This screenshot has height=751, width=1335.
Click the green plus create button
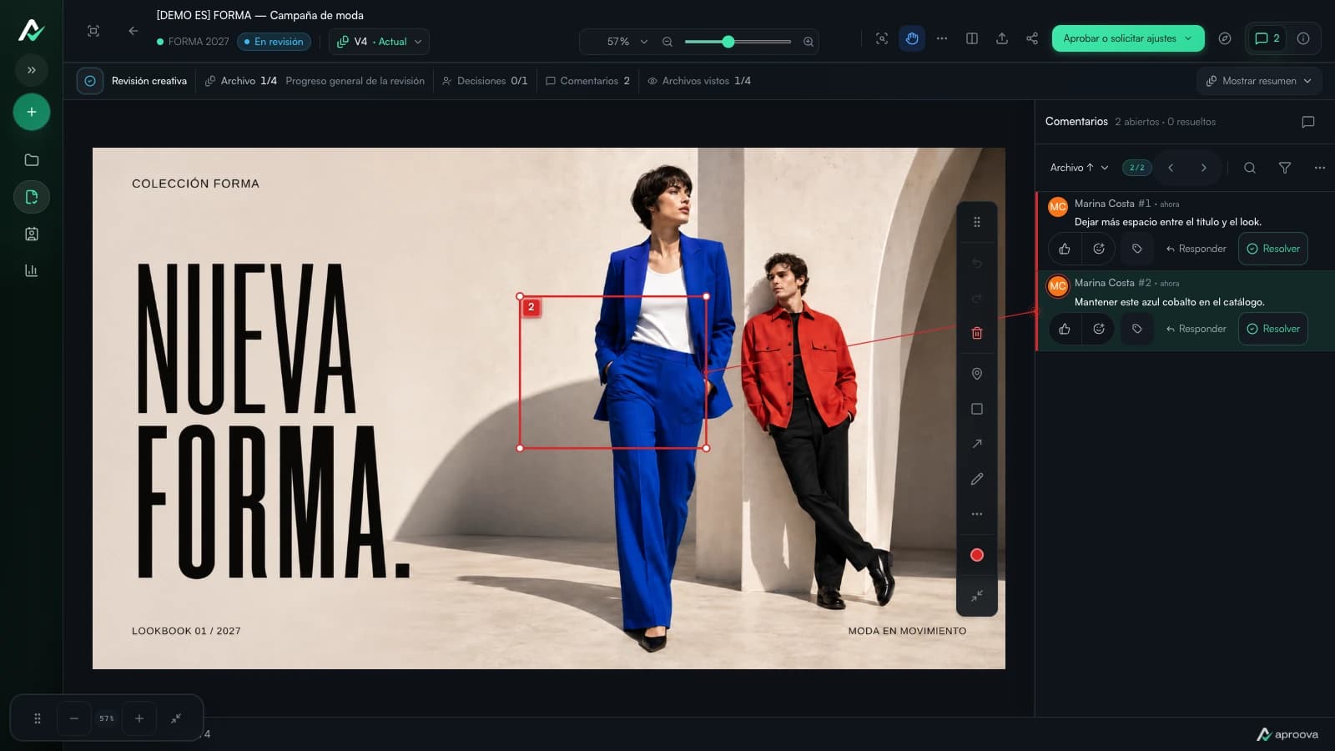point(32,112)
